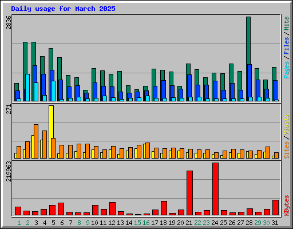The height and width of the screenshot is (229, 293).
Task: Click the day 20 x-axis label
Action: coord(180,223)
